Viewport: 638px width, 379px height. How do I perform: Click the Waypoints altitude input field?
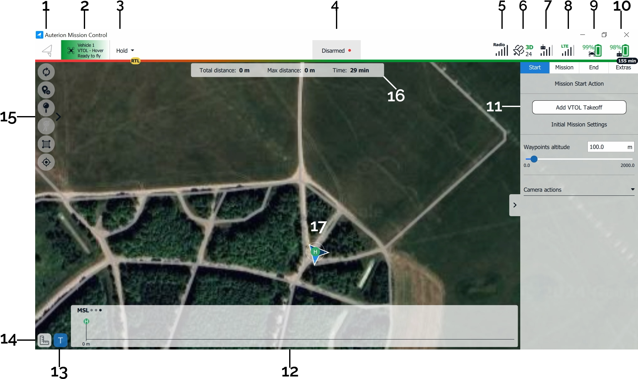606,147
